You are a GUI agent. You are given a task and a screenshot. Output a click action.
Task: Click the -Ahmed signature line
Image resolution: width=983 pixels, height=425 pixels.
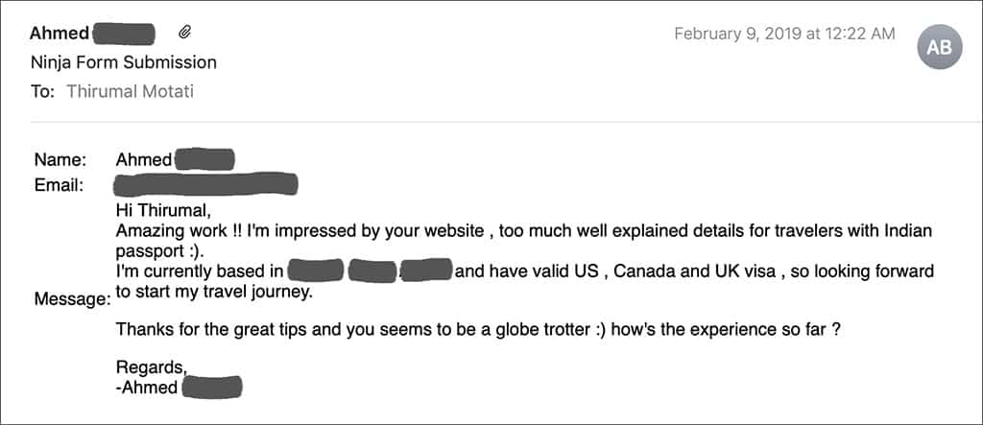[x=179, y=387]
